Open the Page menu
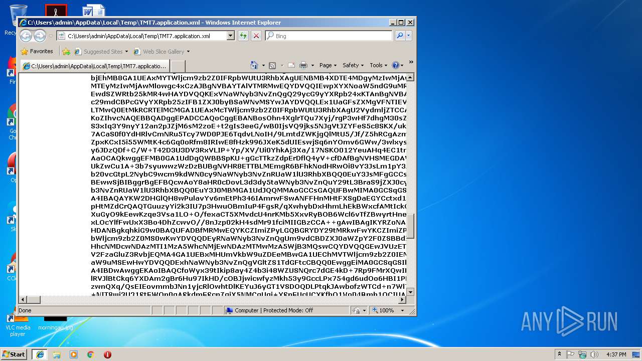This screenshot has height=361, width=642. coord(328,65)
